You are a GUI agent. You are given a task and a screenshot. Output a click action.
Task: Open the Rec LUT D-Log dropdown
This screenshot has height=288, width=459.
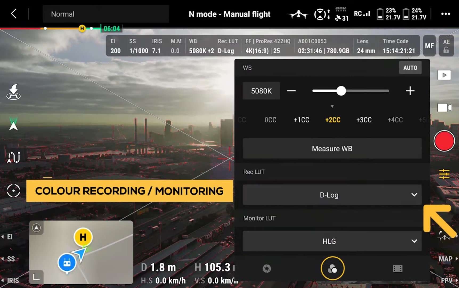click(332, 195)
